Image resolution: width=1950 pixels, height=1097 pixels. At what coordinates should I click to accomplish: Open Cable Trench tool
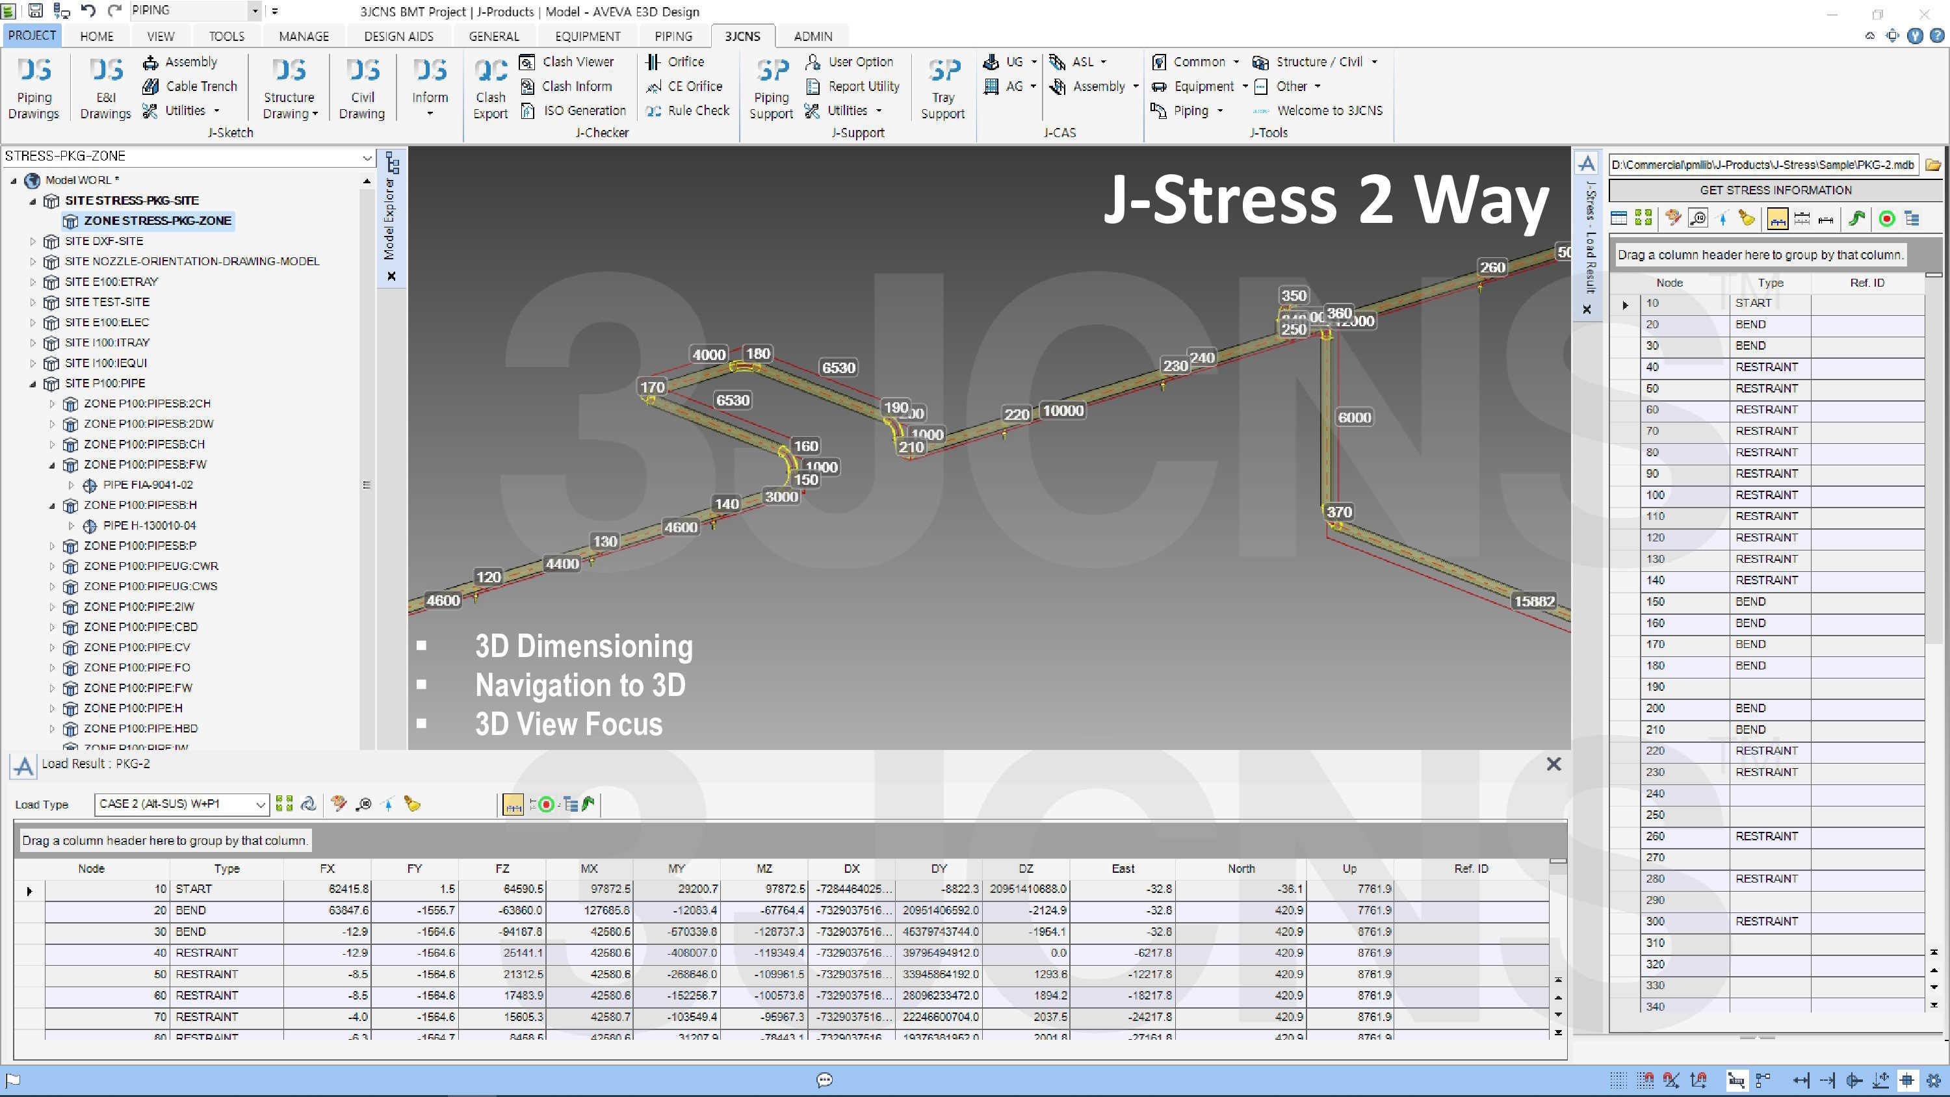[190, 86]
